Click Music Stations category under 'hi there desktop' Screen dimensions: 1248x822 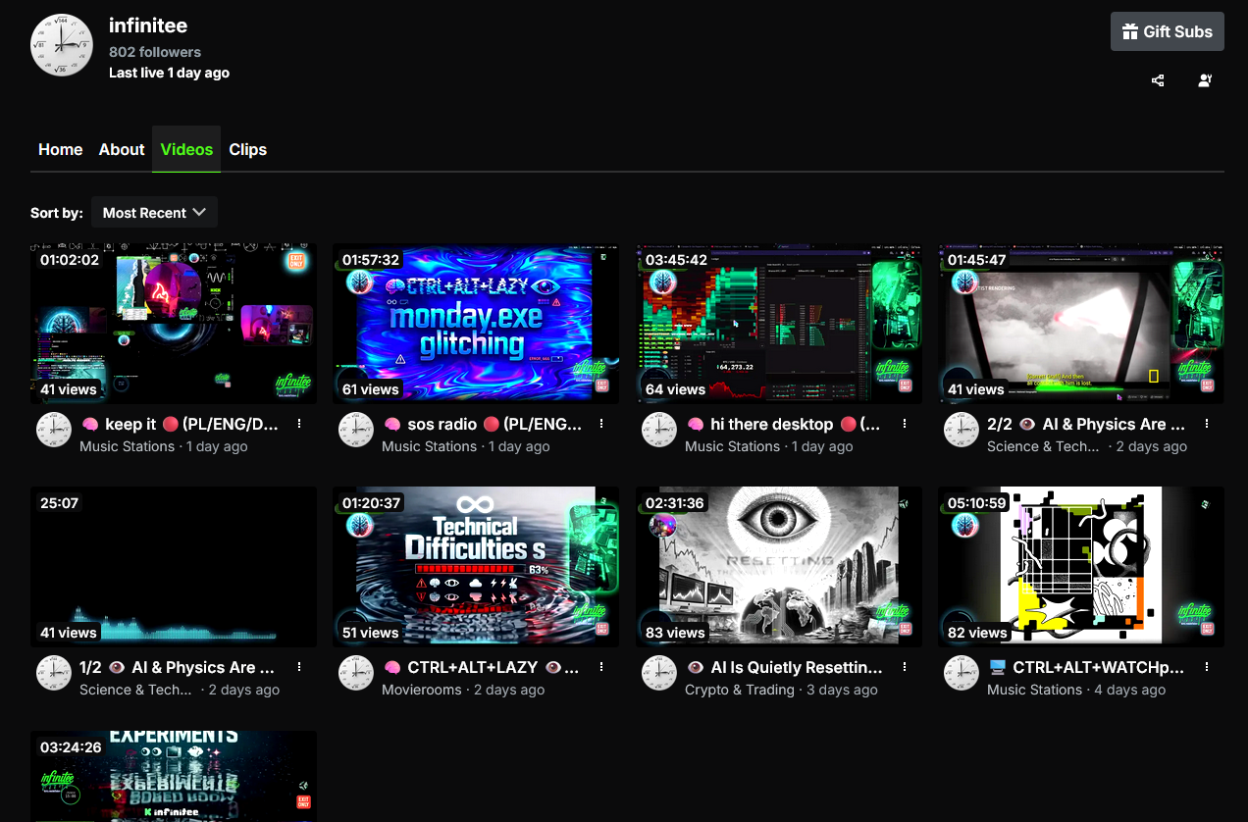732,446
